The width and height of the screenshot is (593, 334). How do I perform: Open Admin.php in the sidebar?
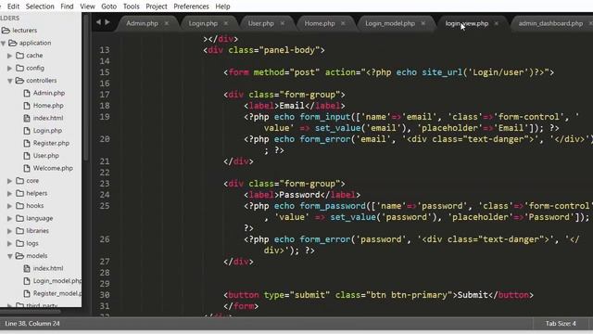pyautogui.click(x=49, y=93)
